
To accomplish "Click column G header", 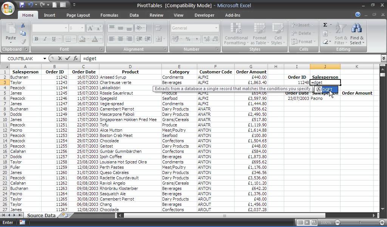I will [251, 67].
